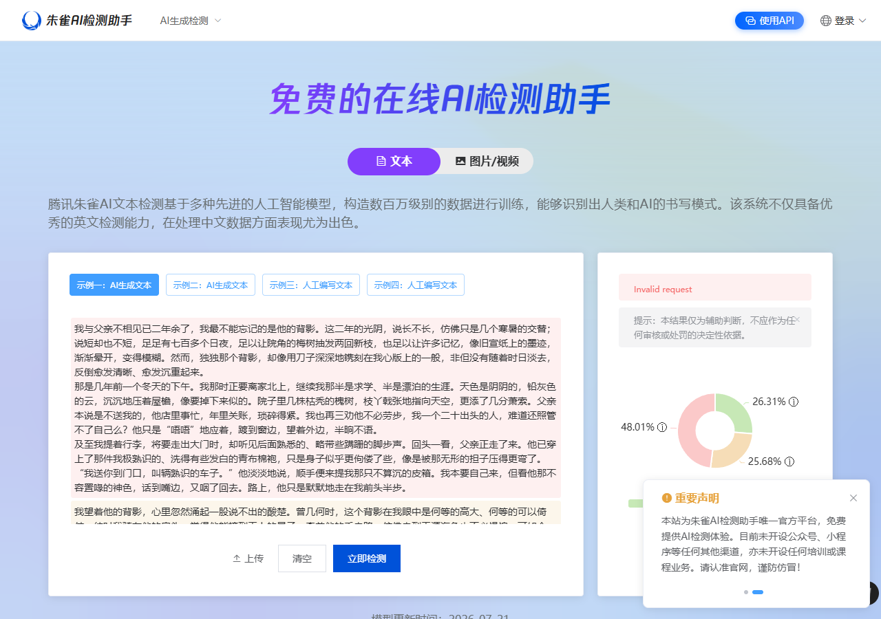
Task: Select the first gray carousel dot
Action: [x=746, y=592]
